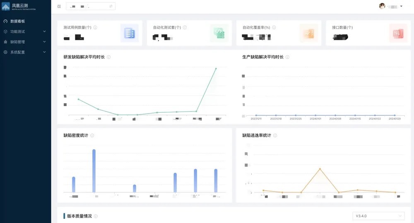Click the 缺陷密度统计 chart title

click(x=76, y=136)
